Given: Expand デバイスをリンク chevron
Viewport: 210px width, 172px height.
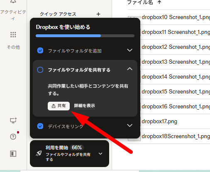Looking at the screenshot, I should pos(129,125).
